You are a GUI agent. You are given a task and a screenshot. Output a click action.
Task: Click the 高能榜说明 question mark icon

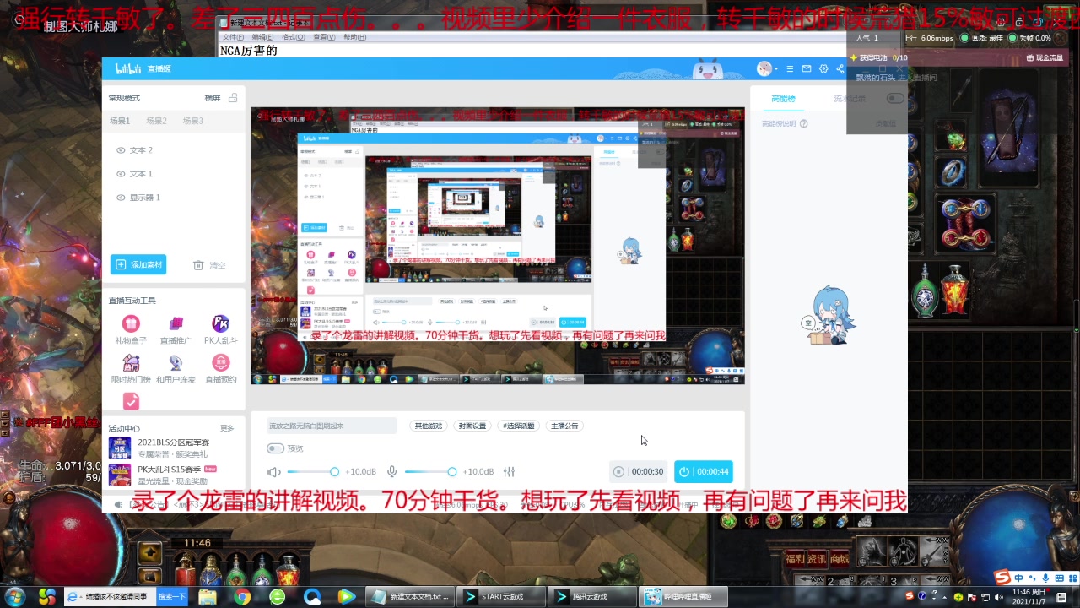point(804,123)
